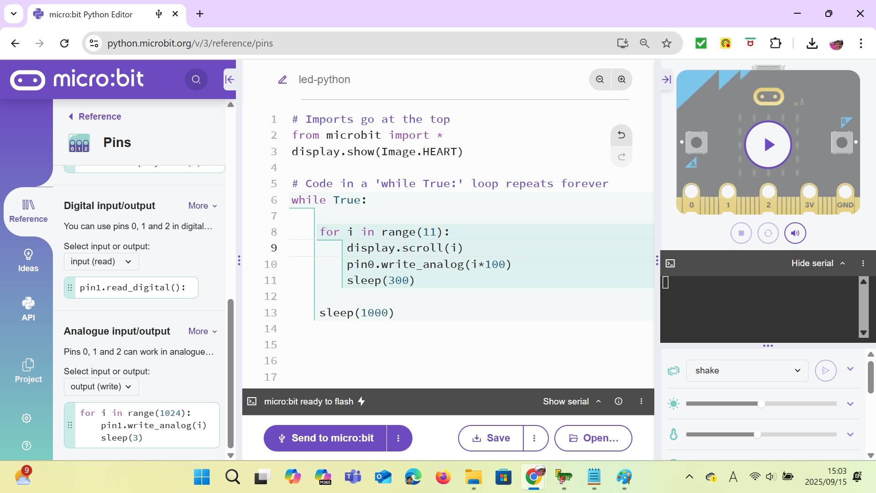Mute the simulator sound
The image size is (876, 493).
[x=795, y=233]
